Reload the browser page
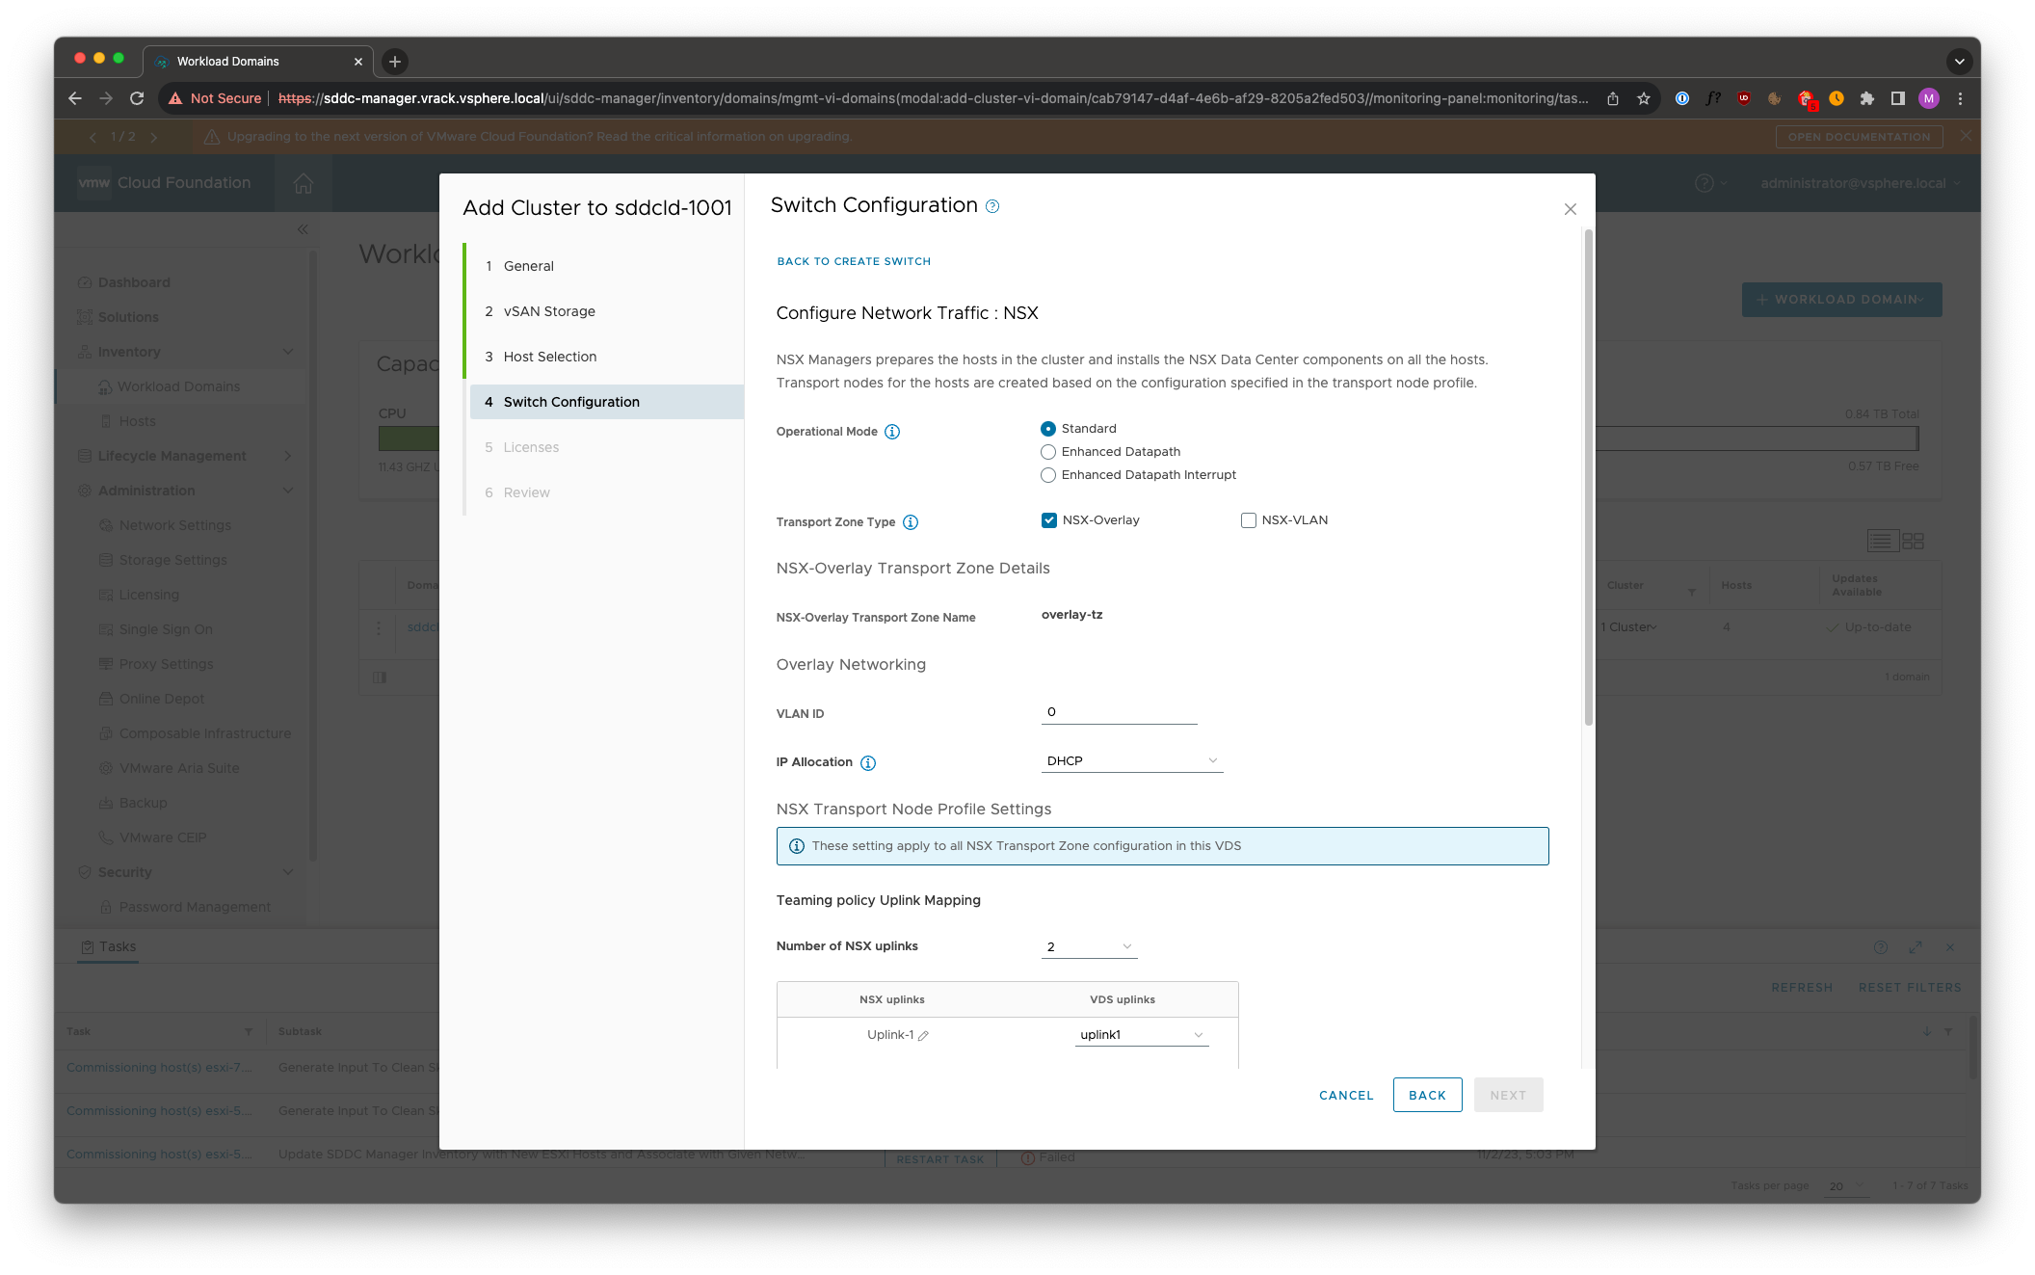Image resolution: width=2035 pixels, height=1275 pixels. [137, 98]
